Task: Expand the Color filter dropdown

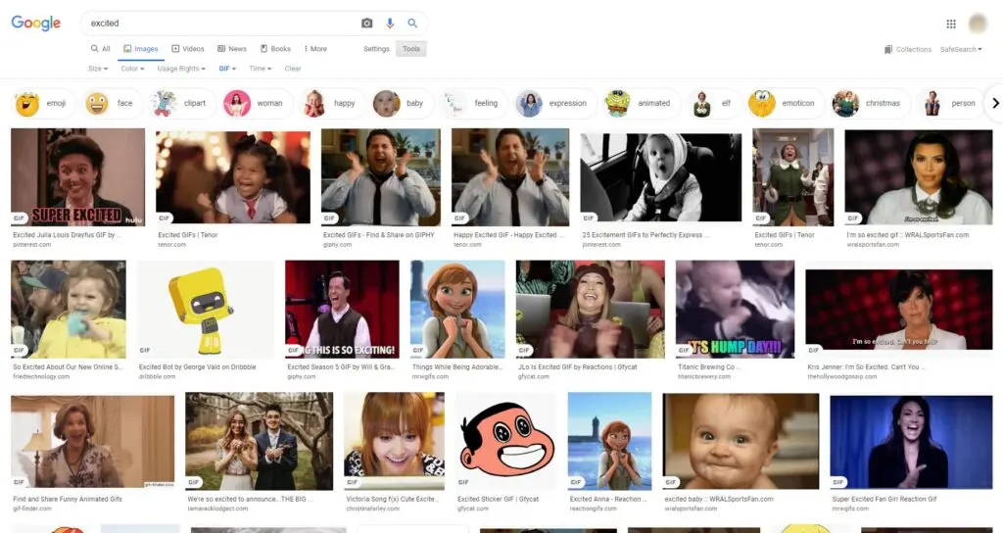Action: point(132,69)
